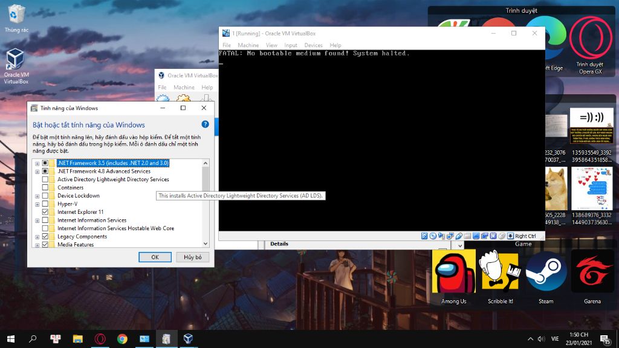619x348 pixels.
Task: Open the volume control in system tray
Action: pos(541,339)
